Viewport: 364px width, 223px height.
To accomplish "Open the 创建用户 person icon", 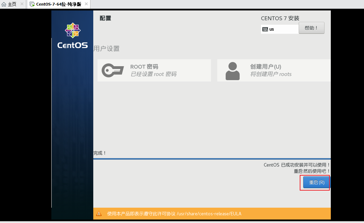I will [232, 71].
